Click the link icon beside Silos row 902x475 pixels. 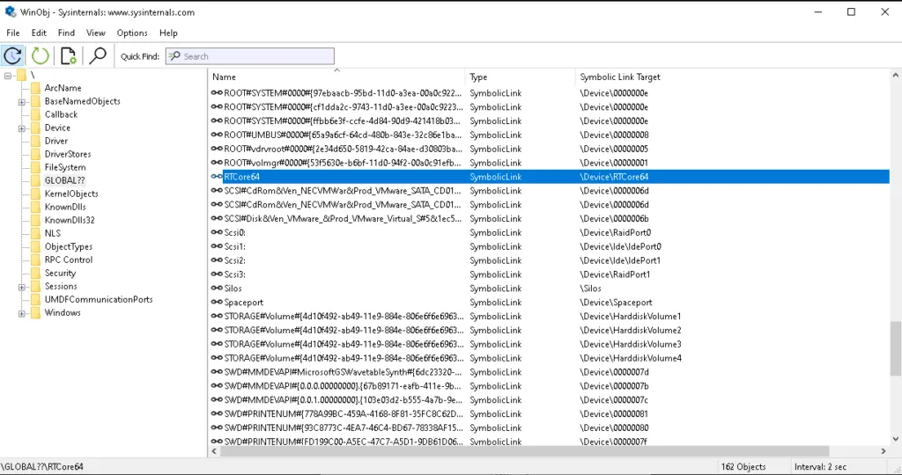click(x=217, y=289)
